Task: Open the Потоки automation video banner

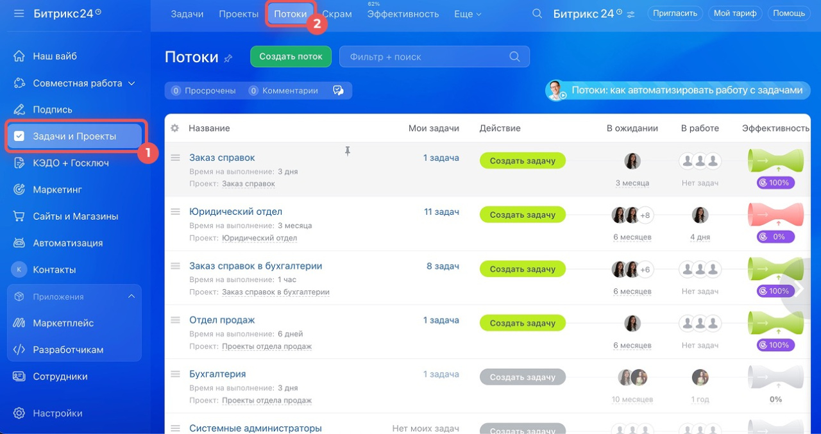Action: pos(679,90)
